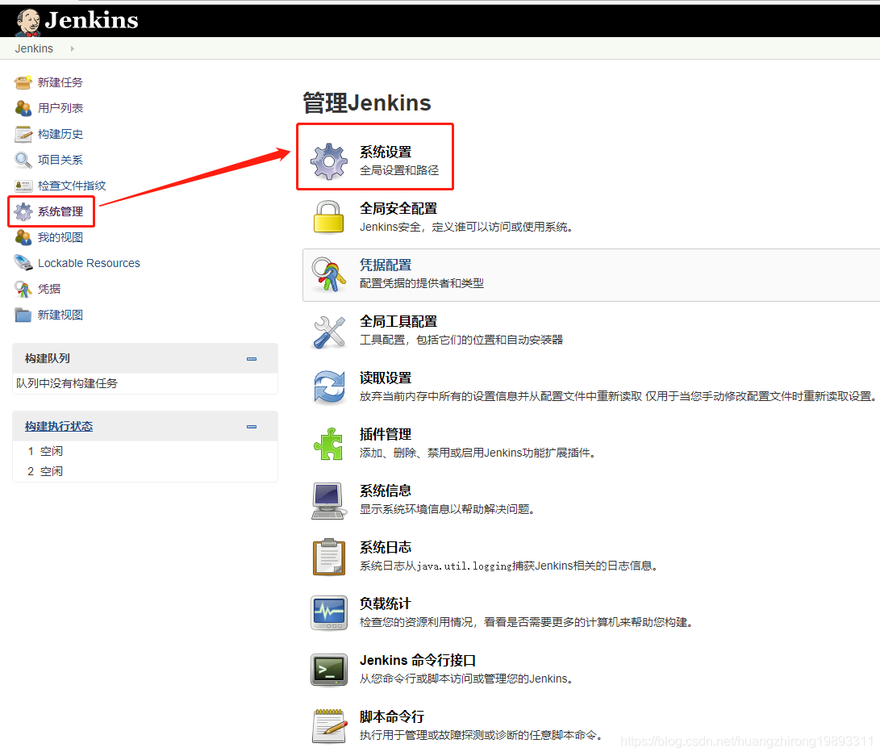Go to 项目关系 in the sidebar
Screen dimensions: 880x756
coord(60,160)
